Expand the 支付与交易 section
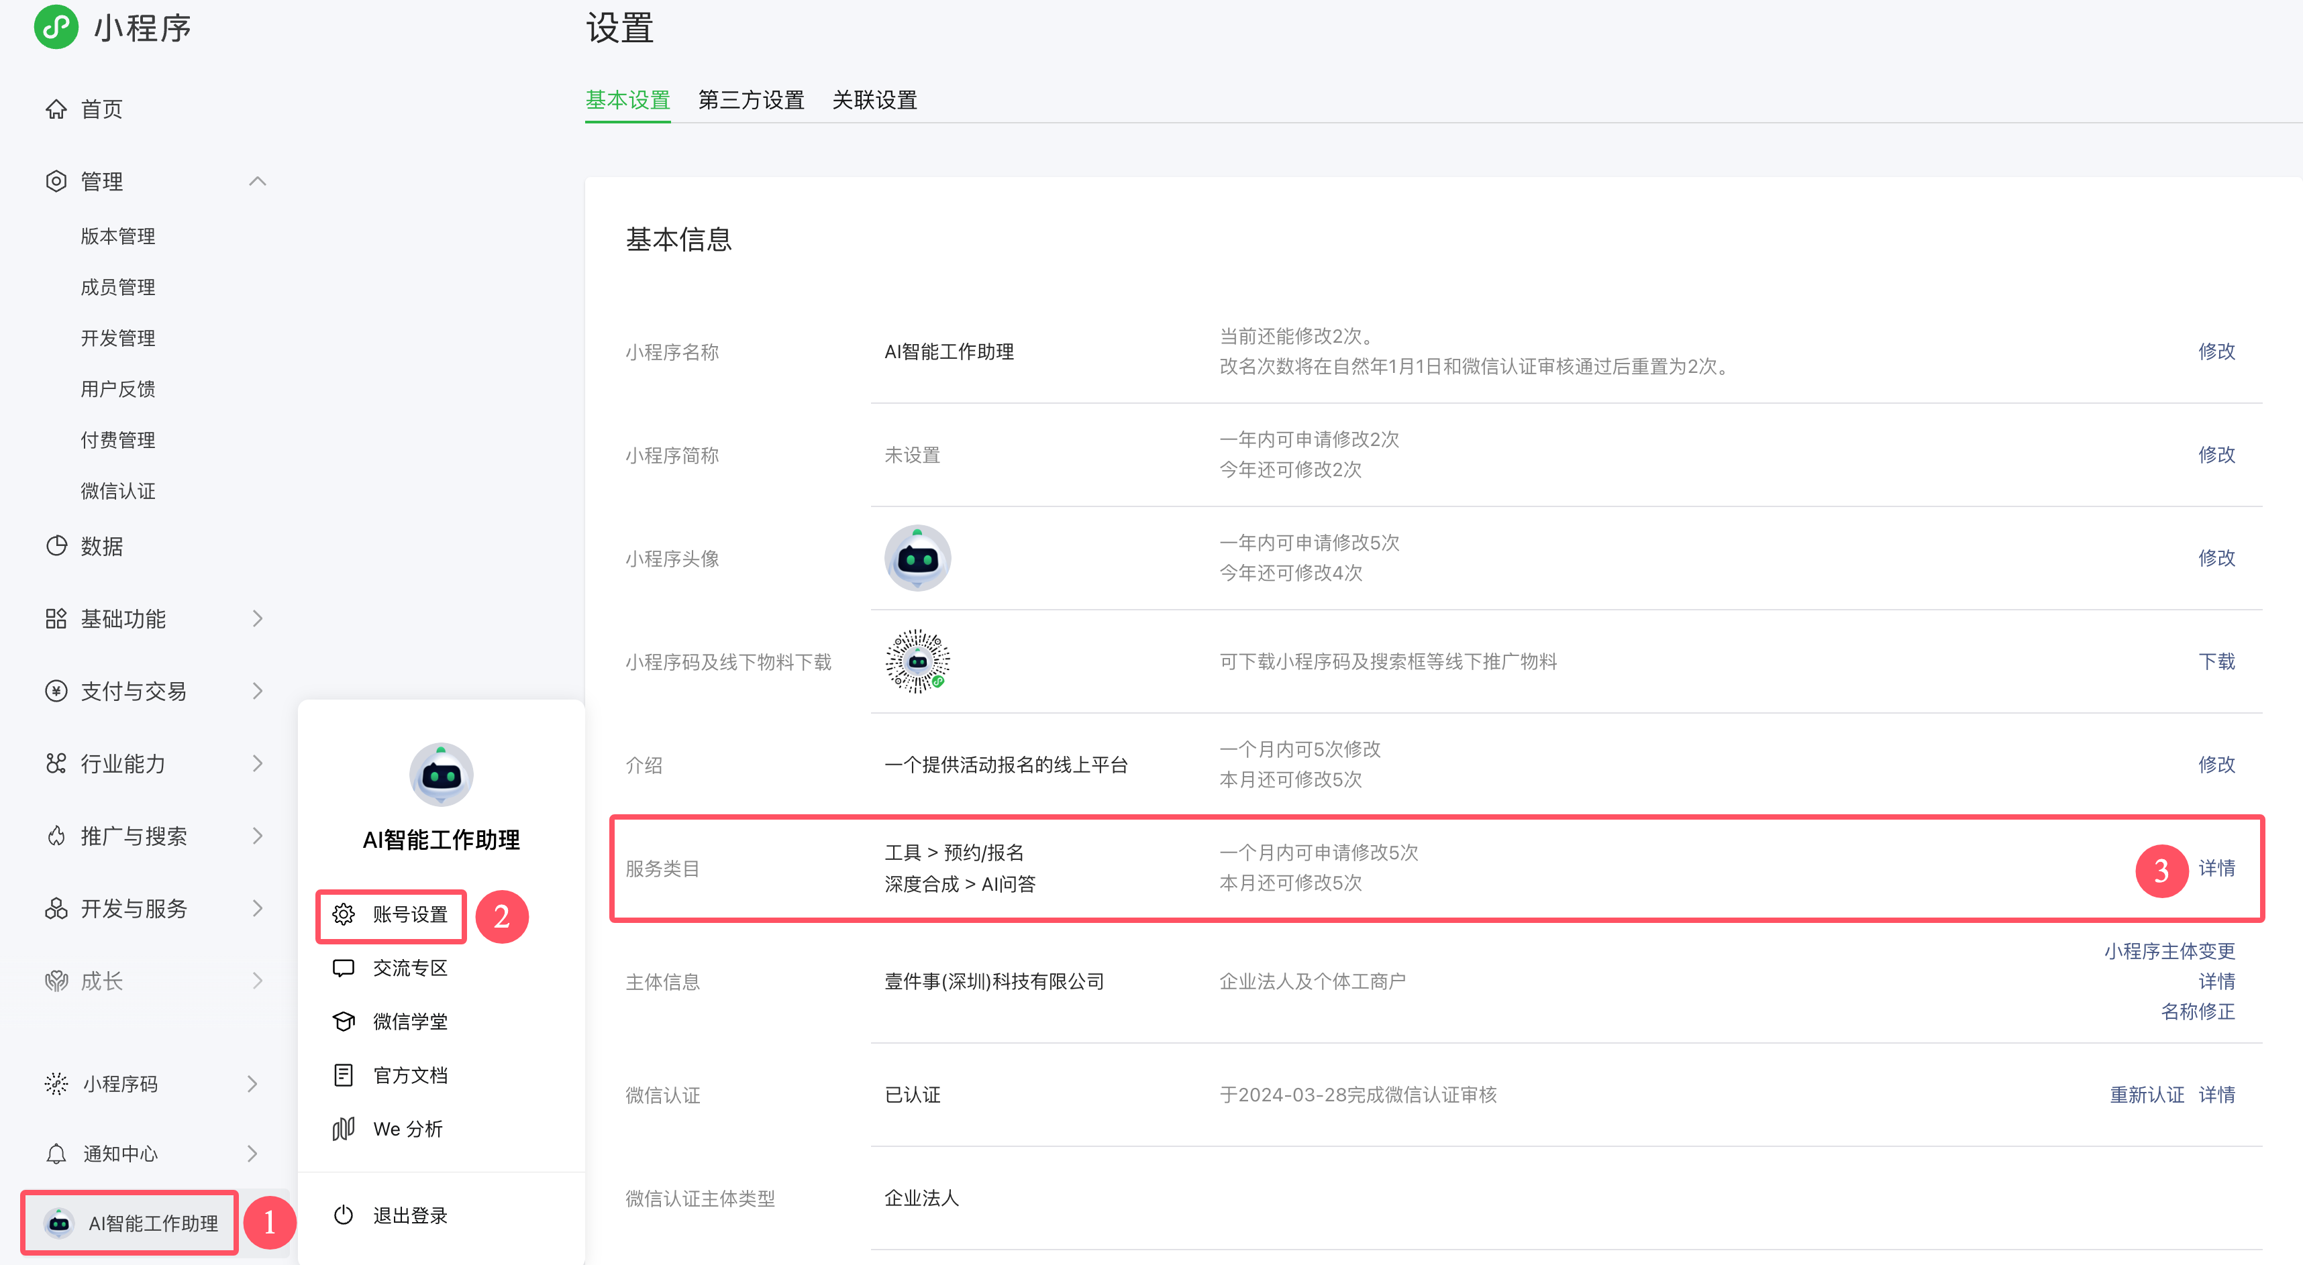2303x1265 pixels. 258,691
